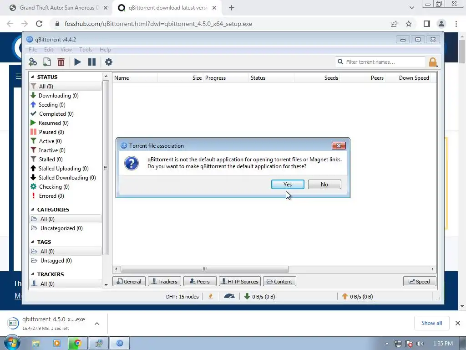Show hidden system tray icons arrow
This screenshot has height=350, width=466.
click(x=387, y=344)
